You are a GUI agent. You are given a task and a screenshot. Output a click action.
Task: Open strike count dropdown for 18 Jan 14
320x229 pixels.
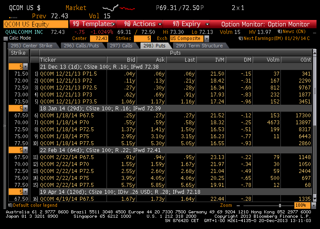tap(25, 108)
